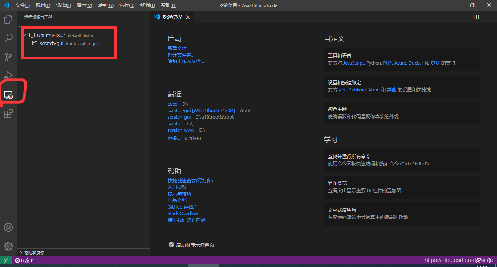Viewport: 497px width, 267px height.
Task: Open the 产品文档 link
Action: (177, 200)
